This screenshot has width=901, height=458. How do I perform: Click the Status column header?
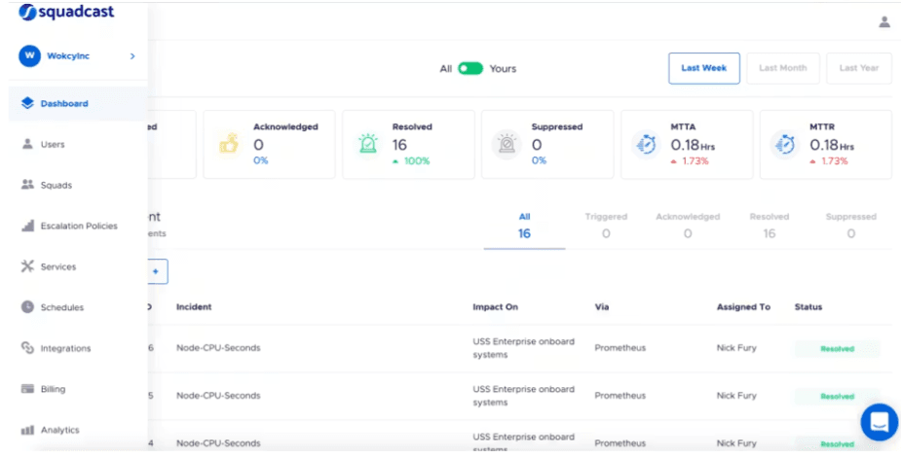[808, 307]
